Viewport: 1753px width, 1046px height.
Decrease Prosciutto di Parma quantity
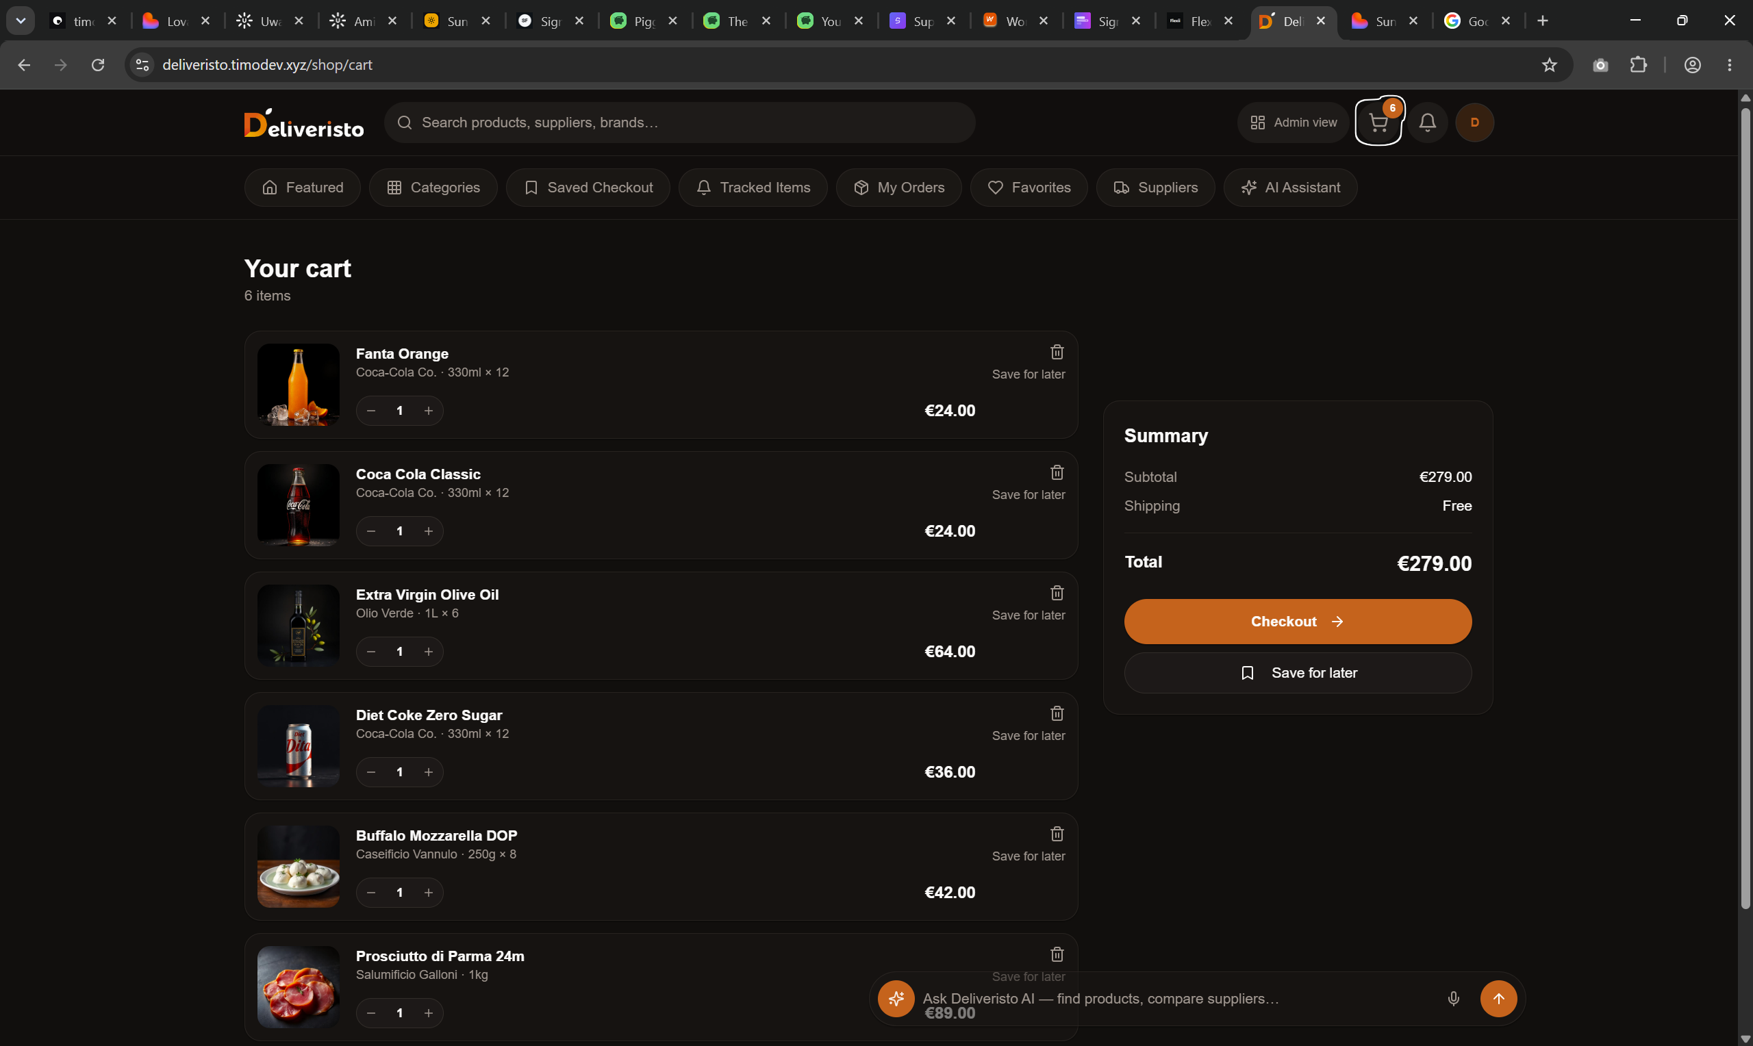(x=371, y=1014)
